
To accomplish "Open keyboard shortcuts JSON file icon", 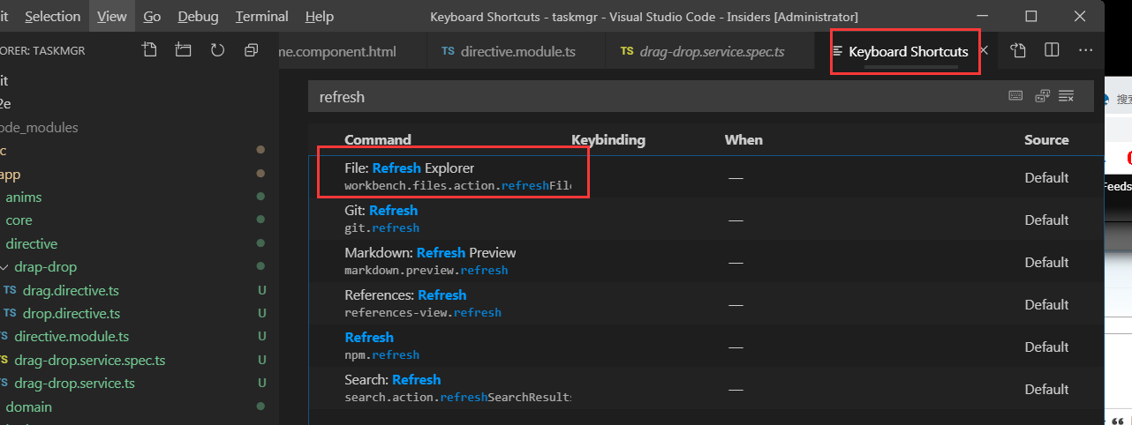I will tap(1018, 51).
